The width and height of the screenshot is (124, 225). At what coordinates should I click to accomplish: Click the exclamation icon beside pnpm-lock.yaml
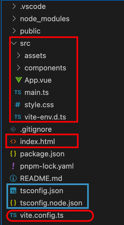tap(13, 166)
